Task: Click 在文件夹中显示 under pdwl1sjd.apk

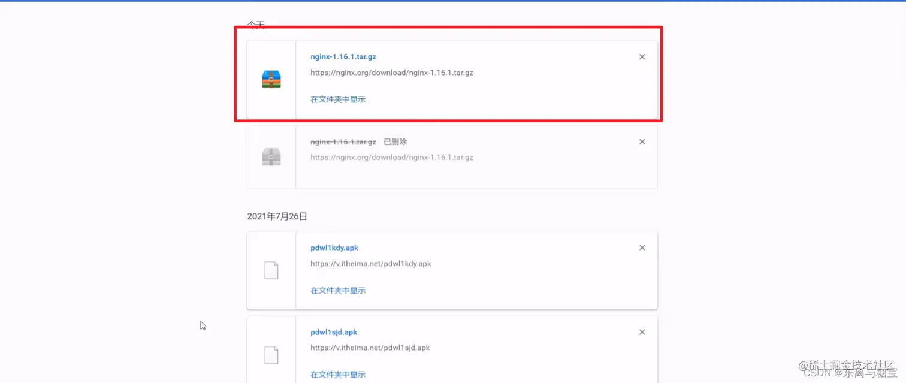Action: tap(337, 374)
